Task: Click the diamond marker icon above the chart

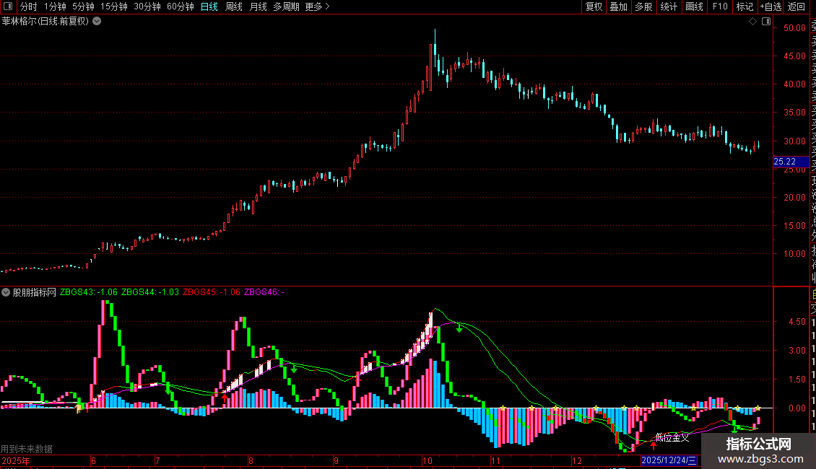Action: [752, 22]
